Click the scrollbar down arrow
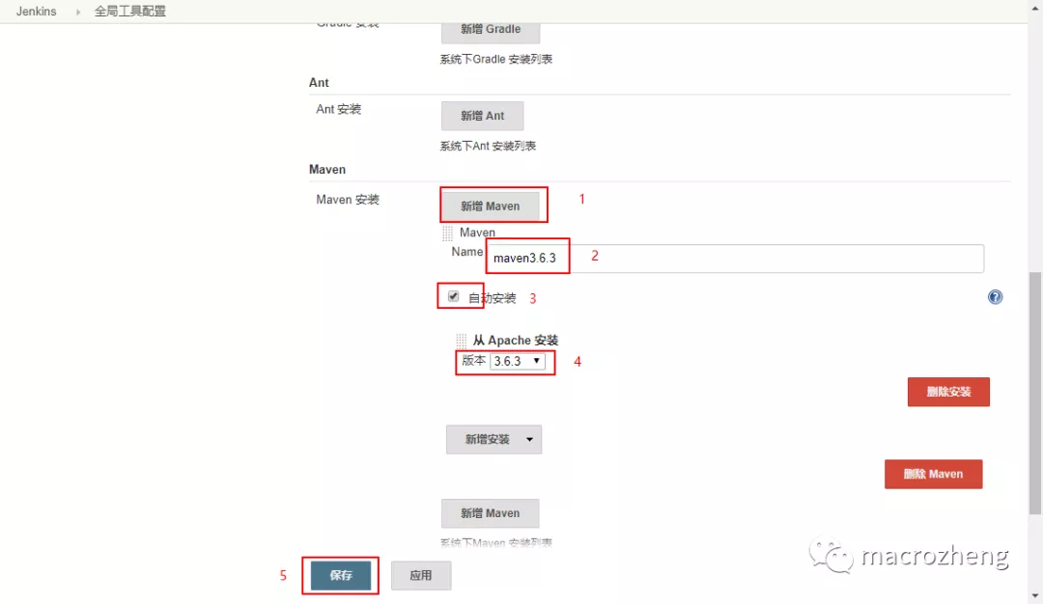The width and height of the screenshot is (1043, 604). (1035, 596)
